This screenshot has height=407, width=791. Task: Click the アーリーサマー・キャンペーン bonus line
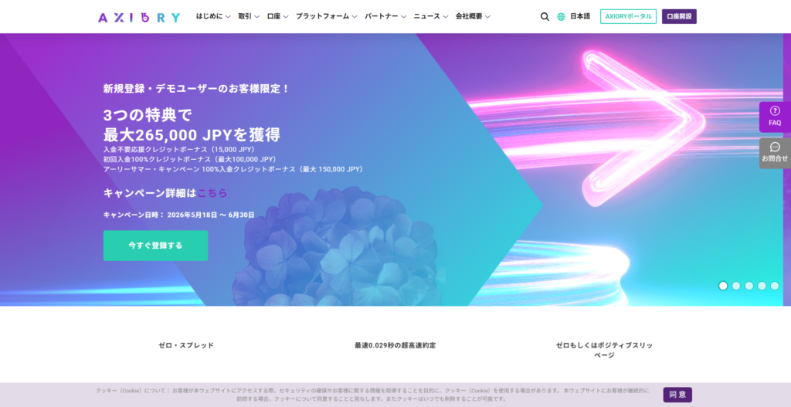point(233,169)
